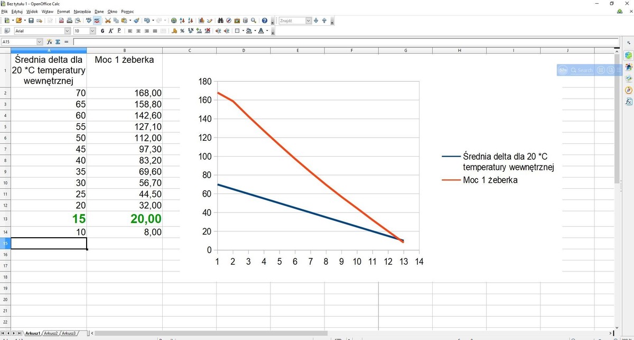Toggle AutoSpellcheck button
634x340 pixels.
click(97, 21)
